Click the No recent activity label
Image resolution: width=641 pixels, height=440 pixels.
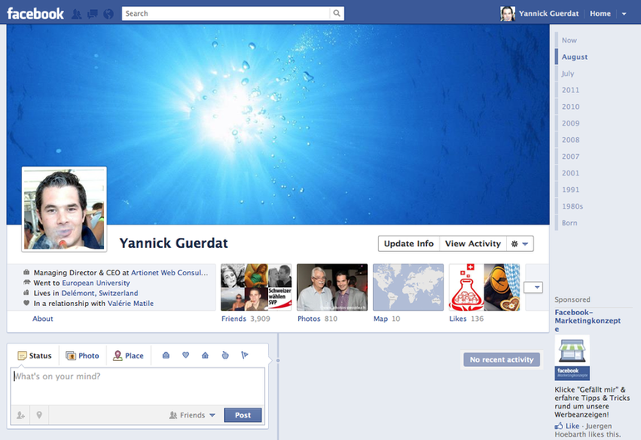[x=502, y=359]
